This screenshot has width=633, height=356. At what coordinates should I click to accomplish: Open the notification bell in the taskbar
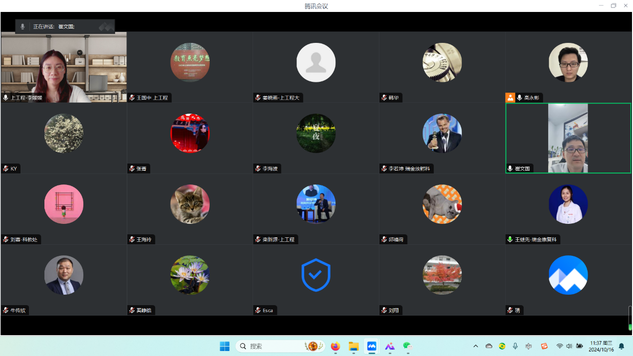[622, 346]
